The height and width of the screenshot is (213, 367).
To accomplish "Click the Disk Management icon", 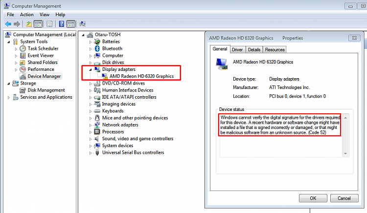I will 23,90.
